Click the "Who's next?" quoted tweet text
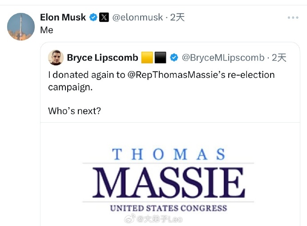Viewport: 307px width, 226px height. (x=74, y=109)
